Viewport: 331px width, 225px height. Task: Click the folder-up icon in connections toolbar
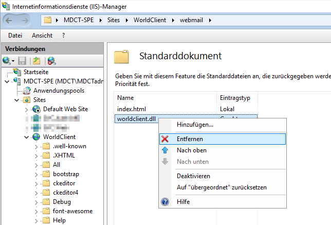(36, 61)
